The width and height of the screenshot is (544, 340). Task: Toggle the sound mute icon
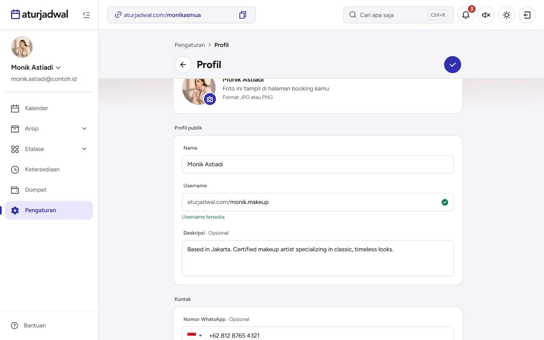(486, 15)
